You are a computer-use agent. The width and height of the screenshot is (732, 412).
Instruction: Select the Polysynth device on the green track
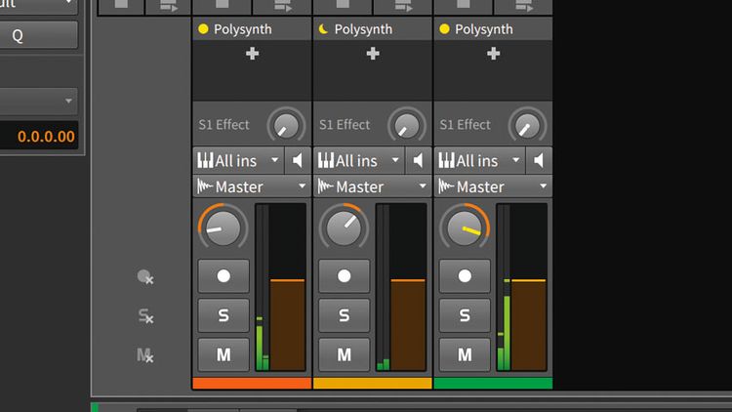tap(493, 29)
